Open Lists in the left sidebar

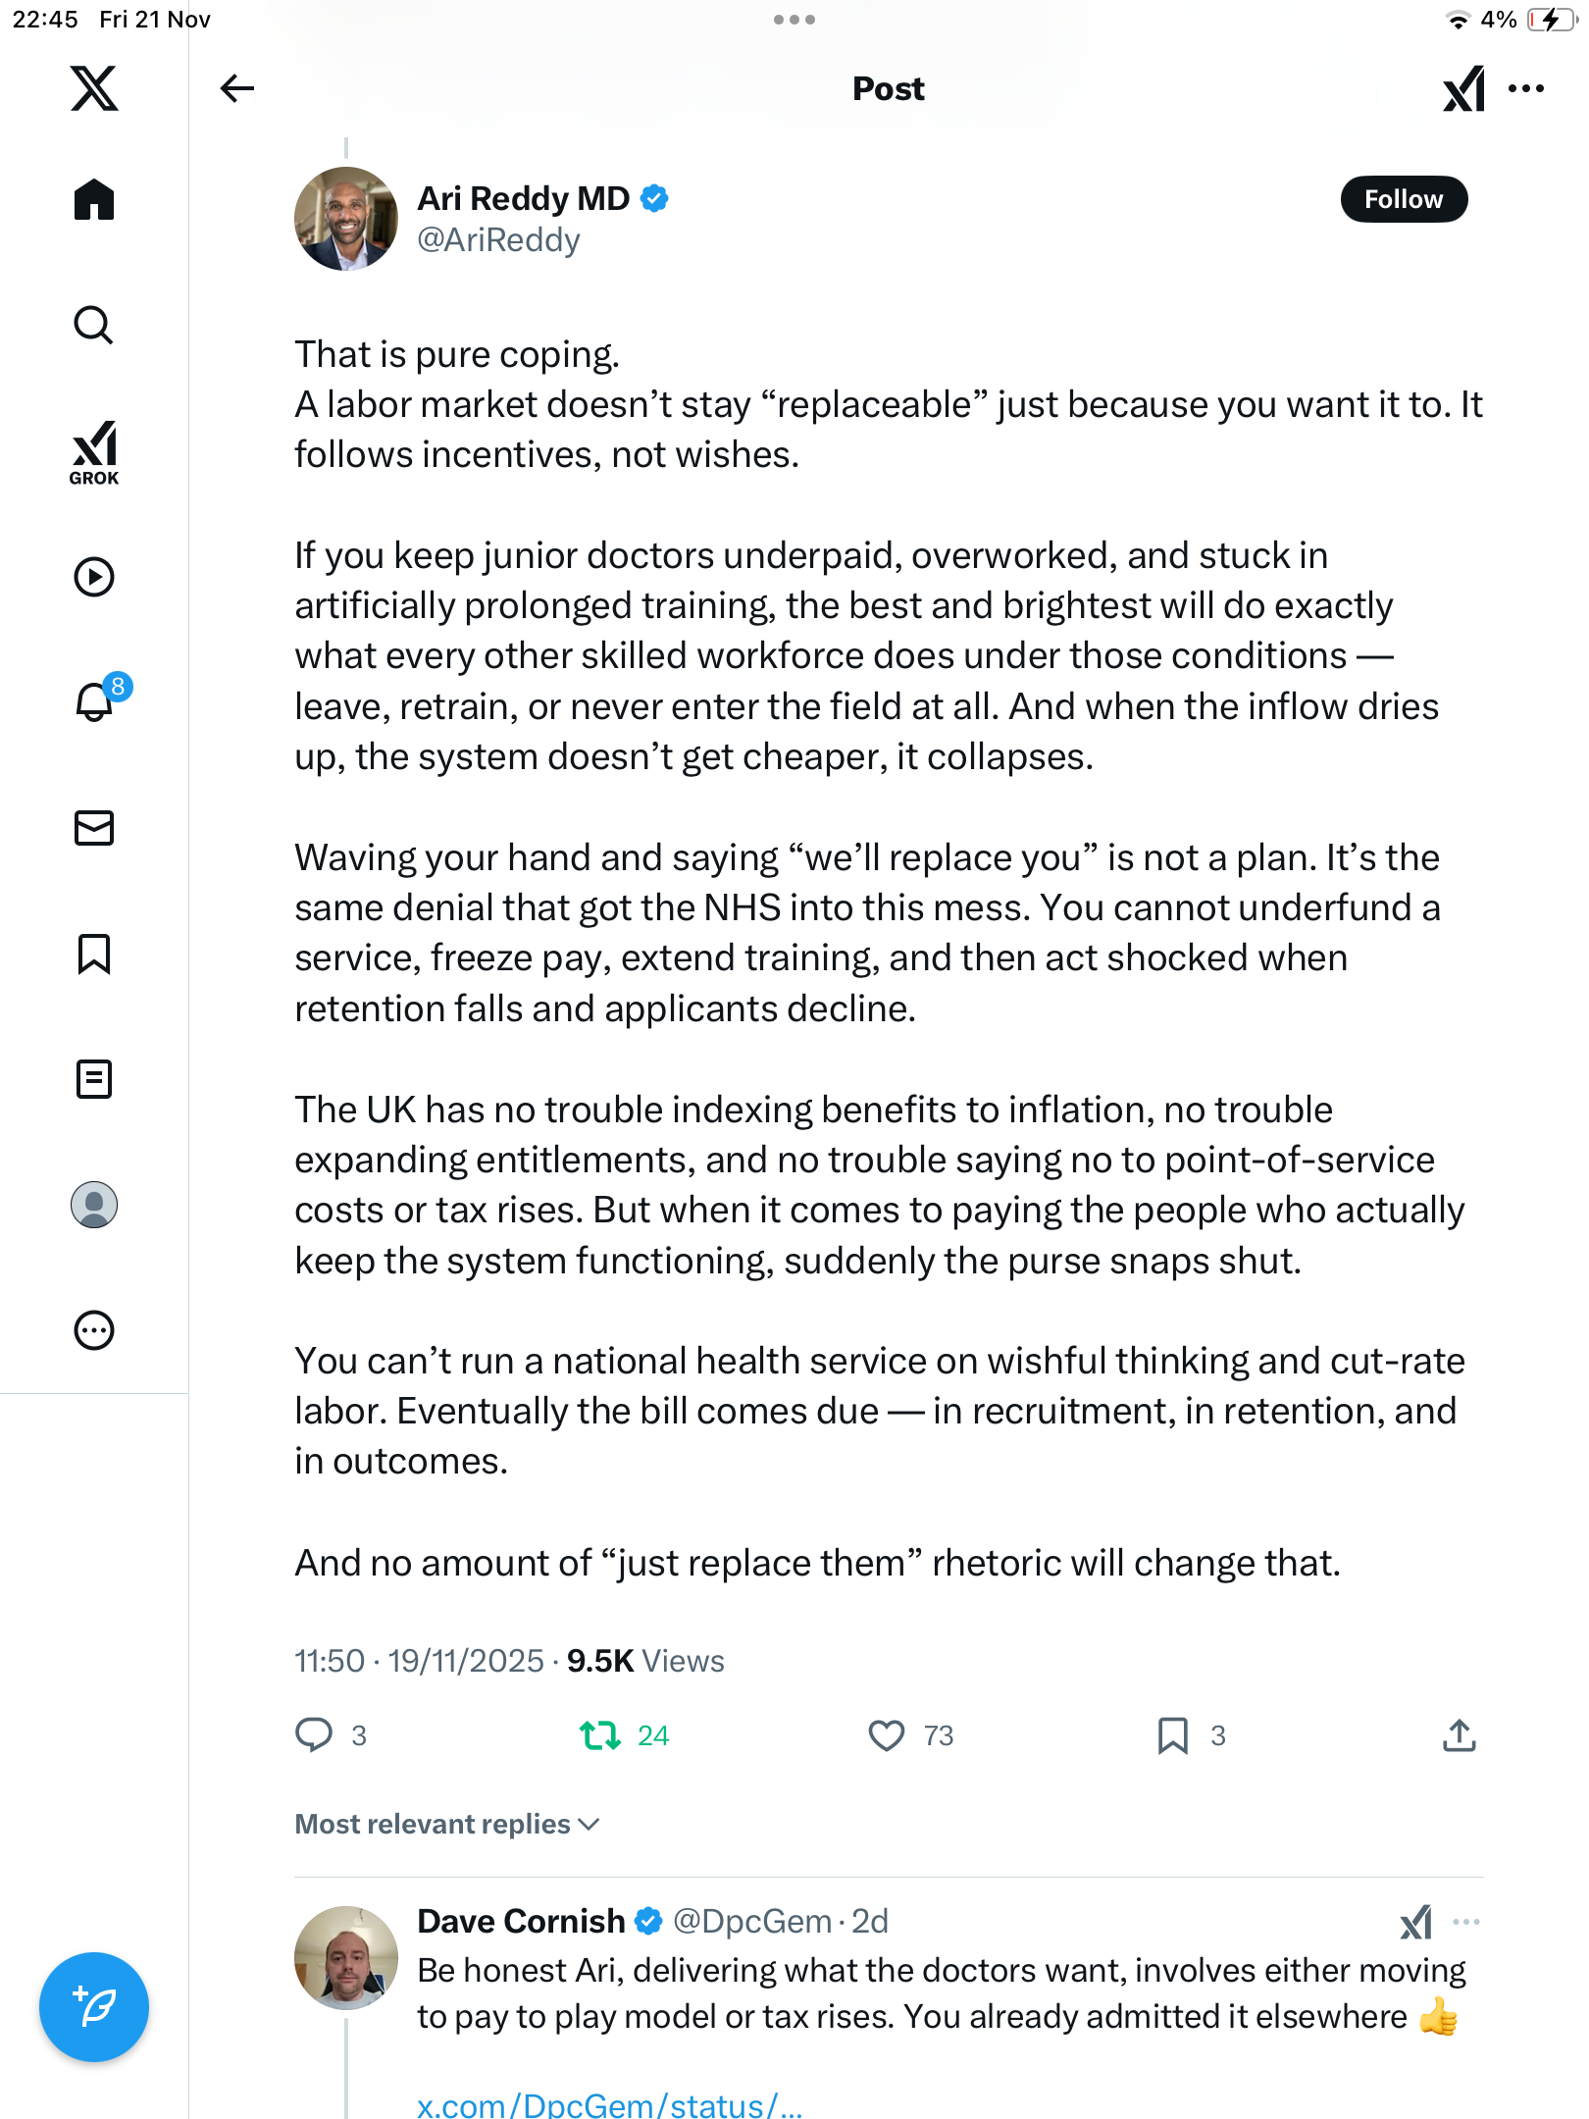(x=94, y=1079)
